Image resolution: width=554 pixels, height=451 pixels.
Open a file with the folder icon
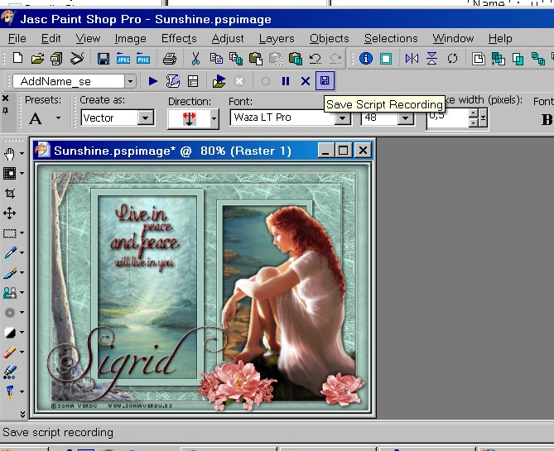tap(37, 58)
